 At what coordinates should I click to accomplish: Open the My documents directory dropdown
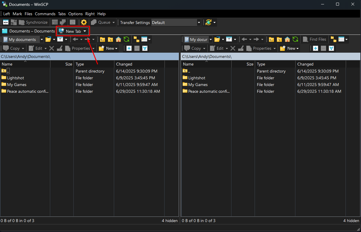point(42,39)
